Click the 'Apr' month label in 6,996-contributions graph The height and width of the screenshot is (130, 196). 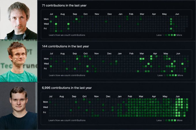(154, 96)
